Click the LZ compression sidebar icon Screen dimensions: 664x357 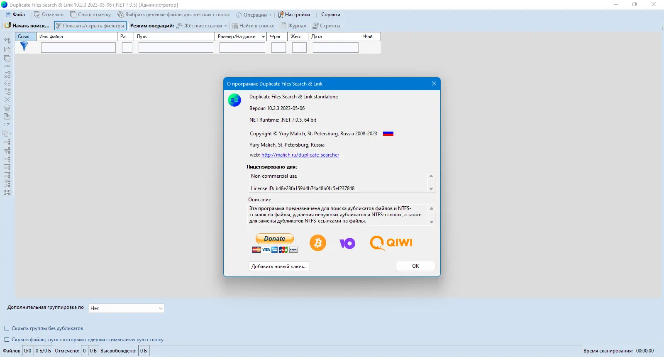[x=7, y=125]
